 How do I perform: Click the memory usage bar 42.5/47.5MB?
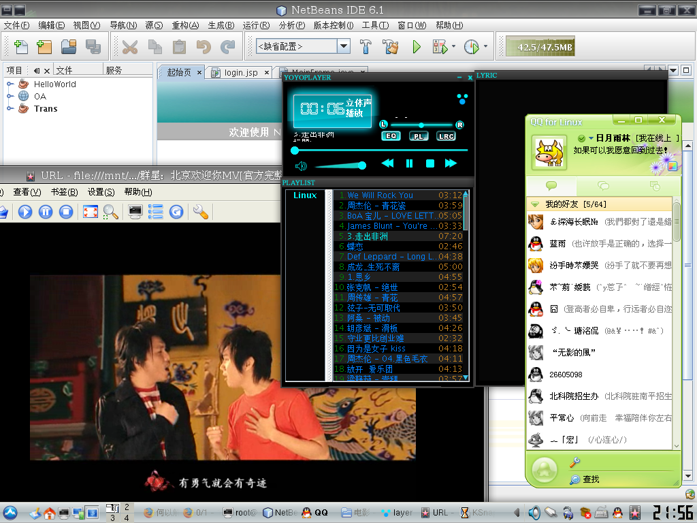[x=540, y=46]
